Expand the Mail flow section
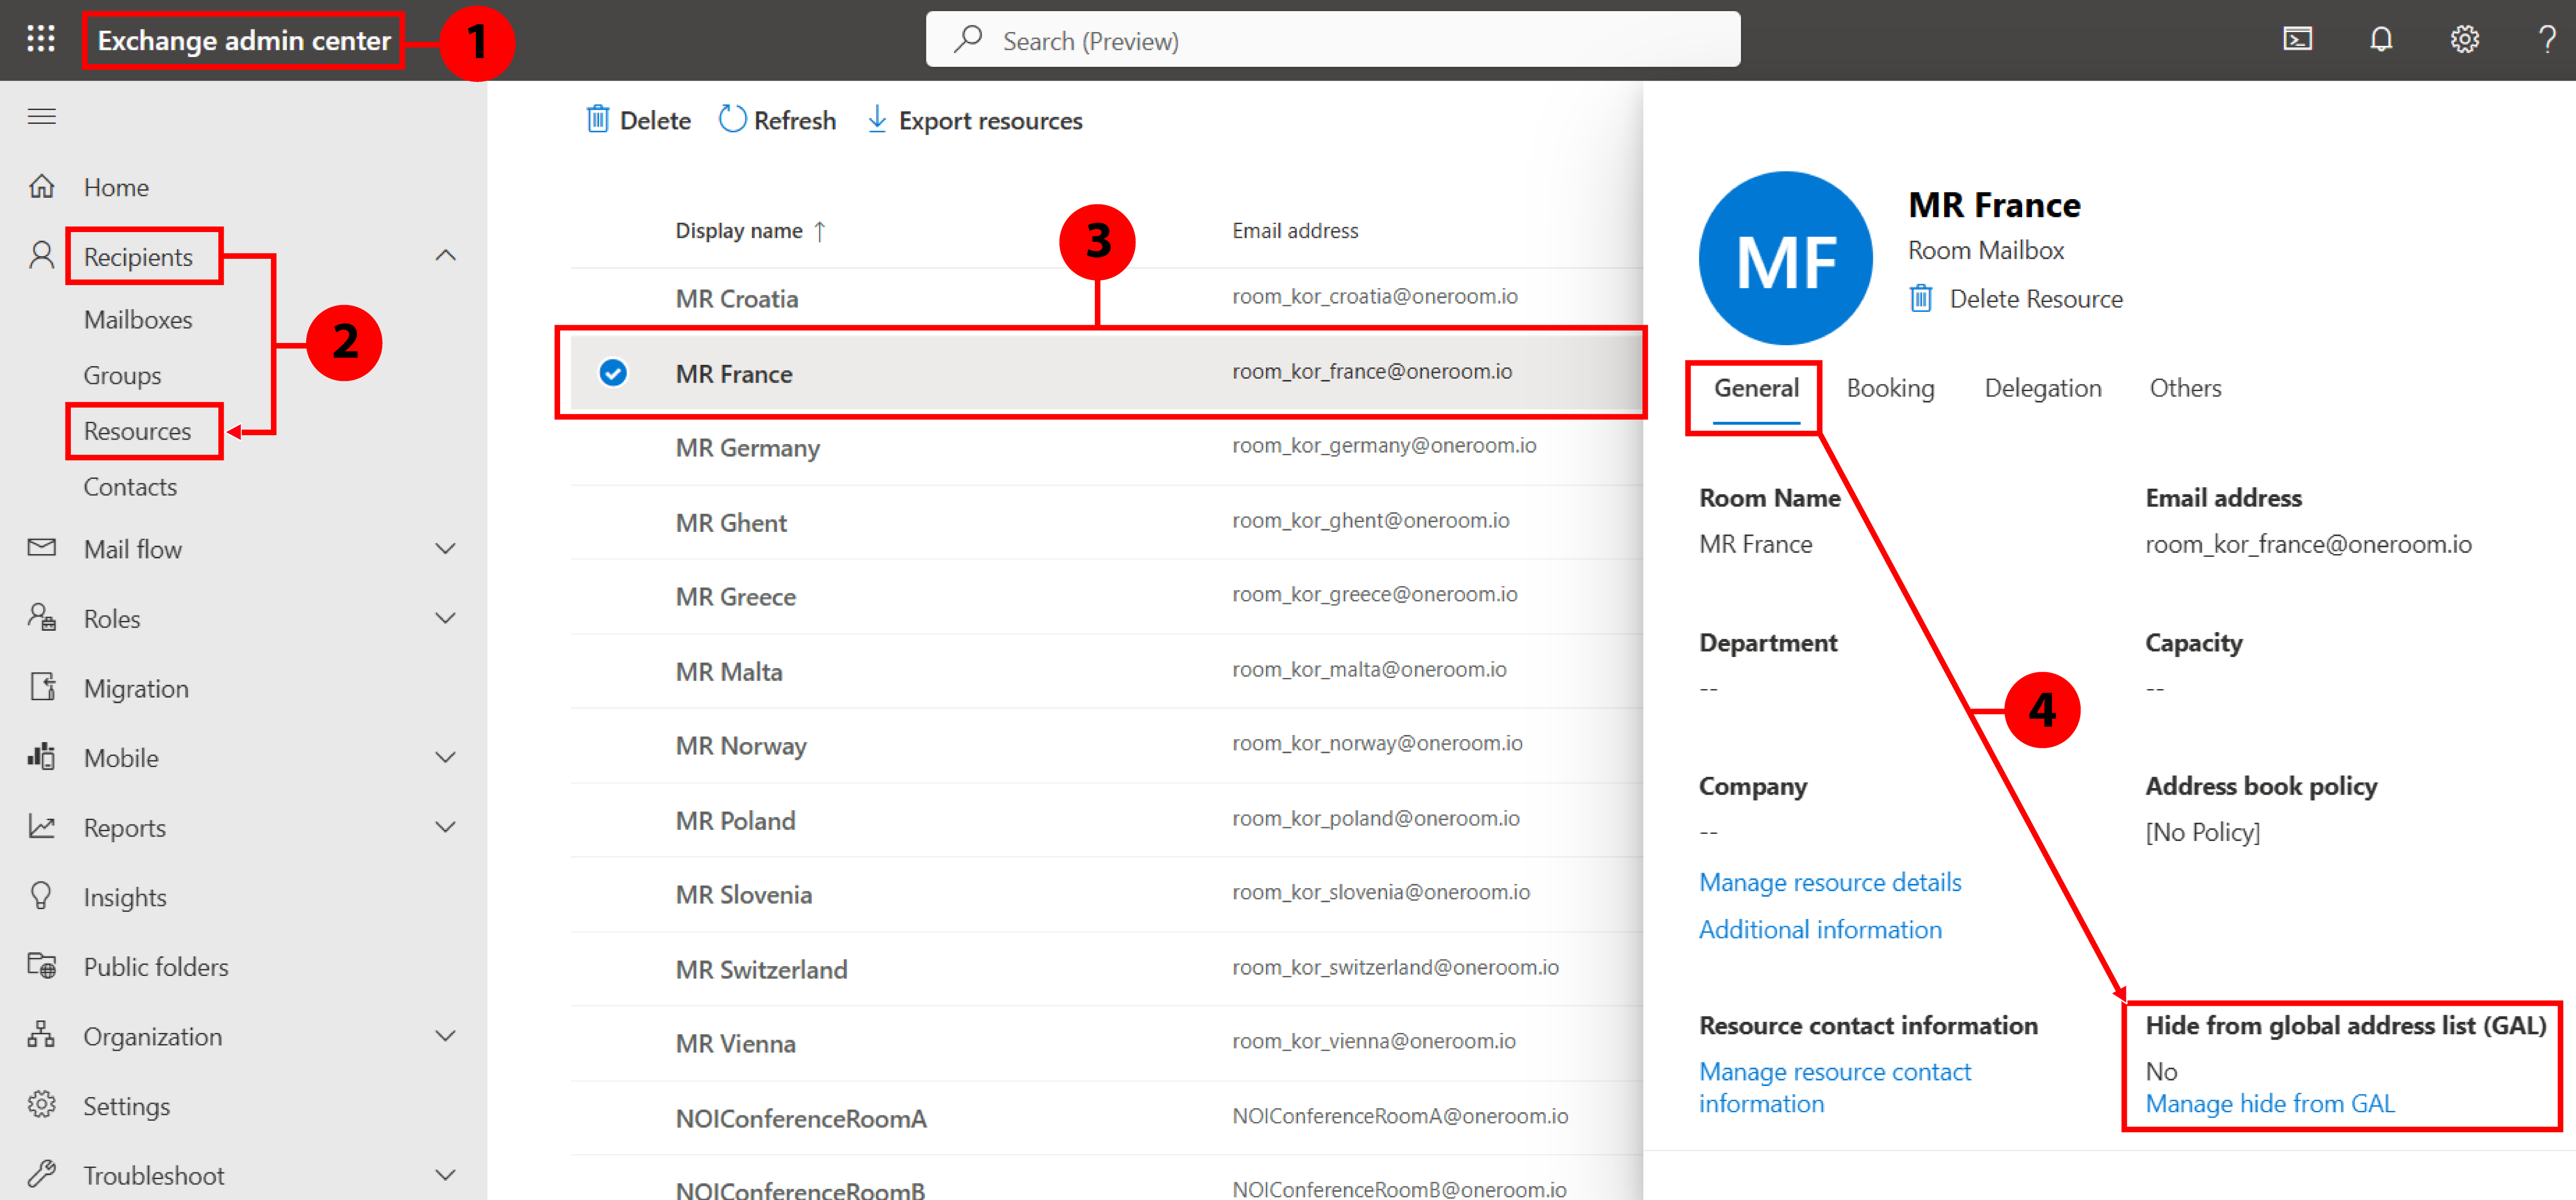The width and height of the screenshot is (2576, 1200). pyautogui.click(x=446, y=548)
